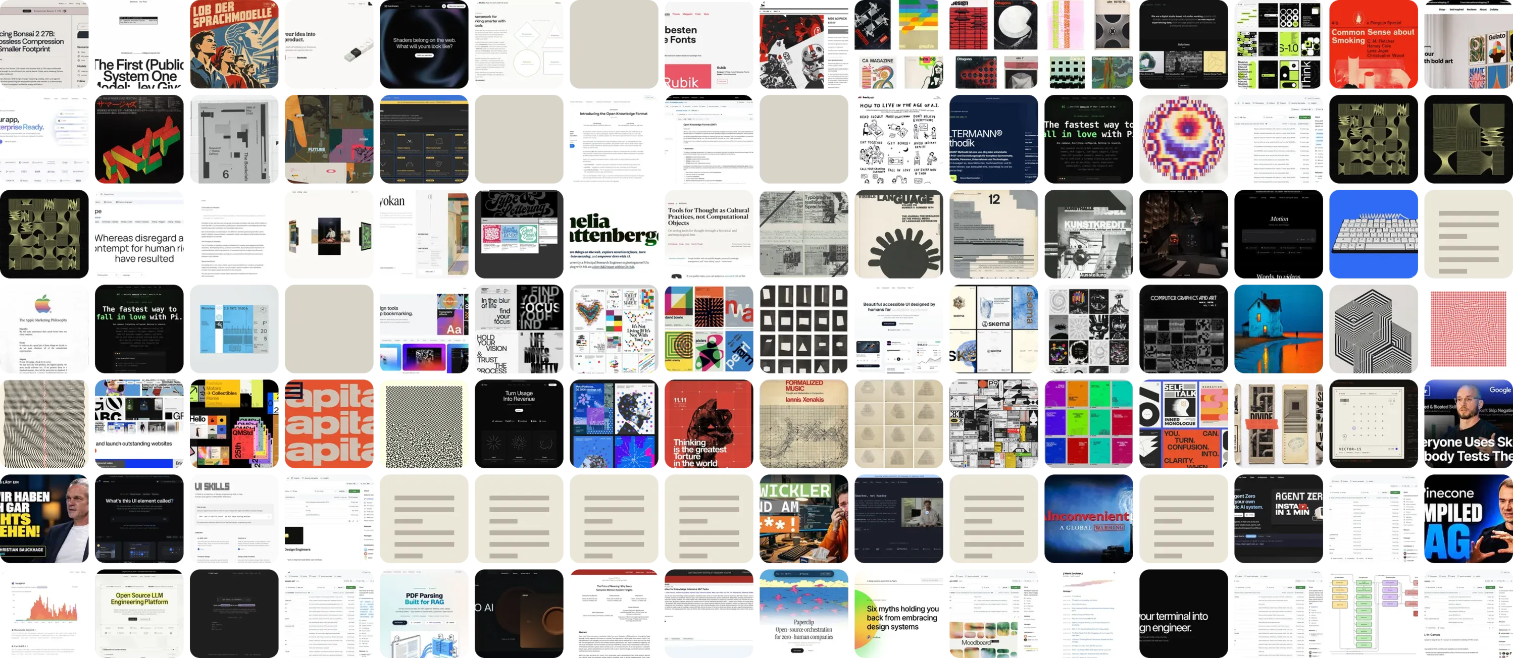Open the 'Shaders belong on the web' card
Screen dimensions: 1513x658
click(x=424, y=44)
